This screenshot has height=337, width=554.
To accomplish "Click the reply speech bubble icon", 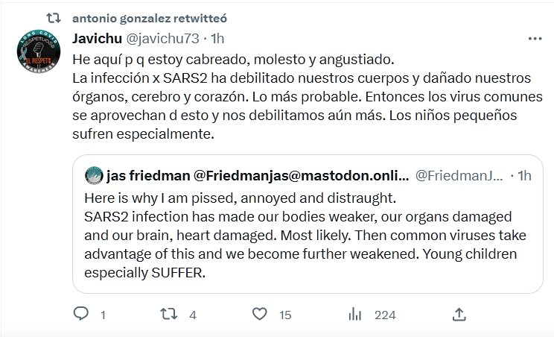I will (81, 314).
